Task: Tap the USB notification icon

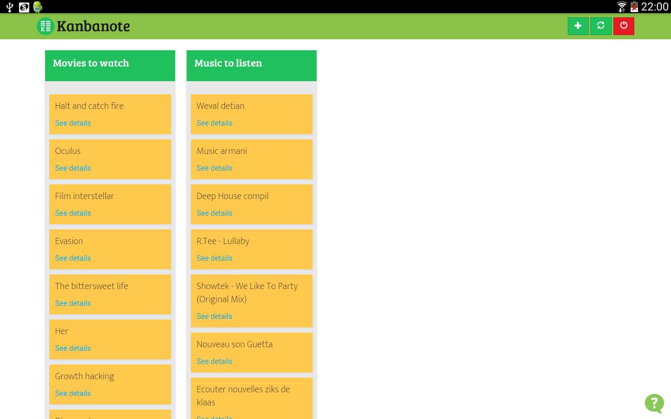Action: tap(9, 7)
